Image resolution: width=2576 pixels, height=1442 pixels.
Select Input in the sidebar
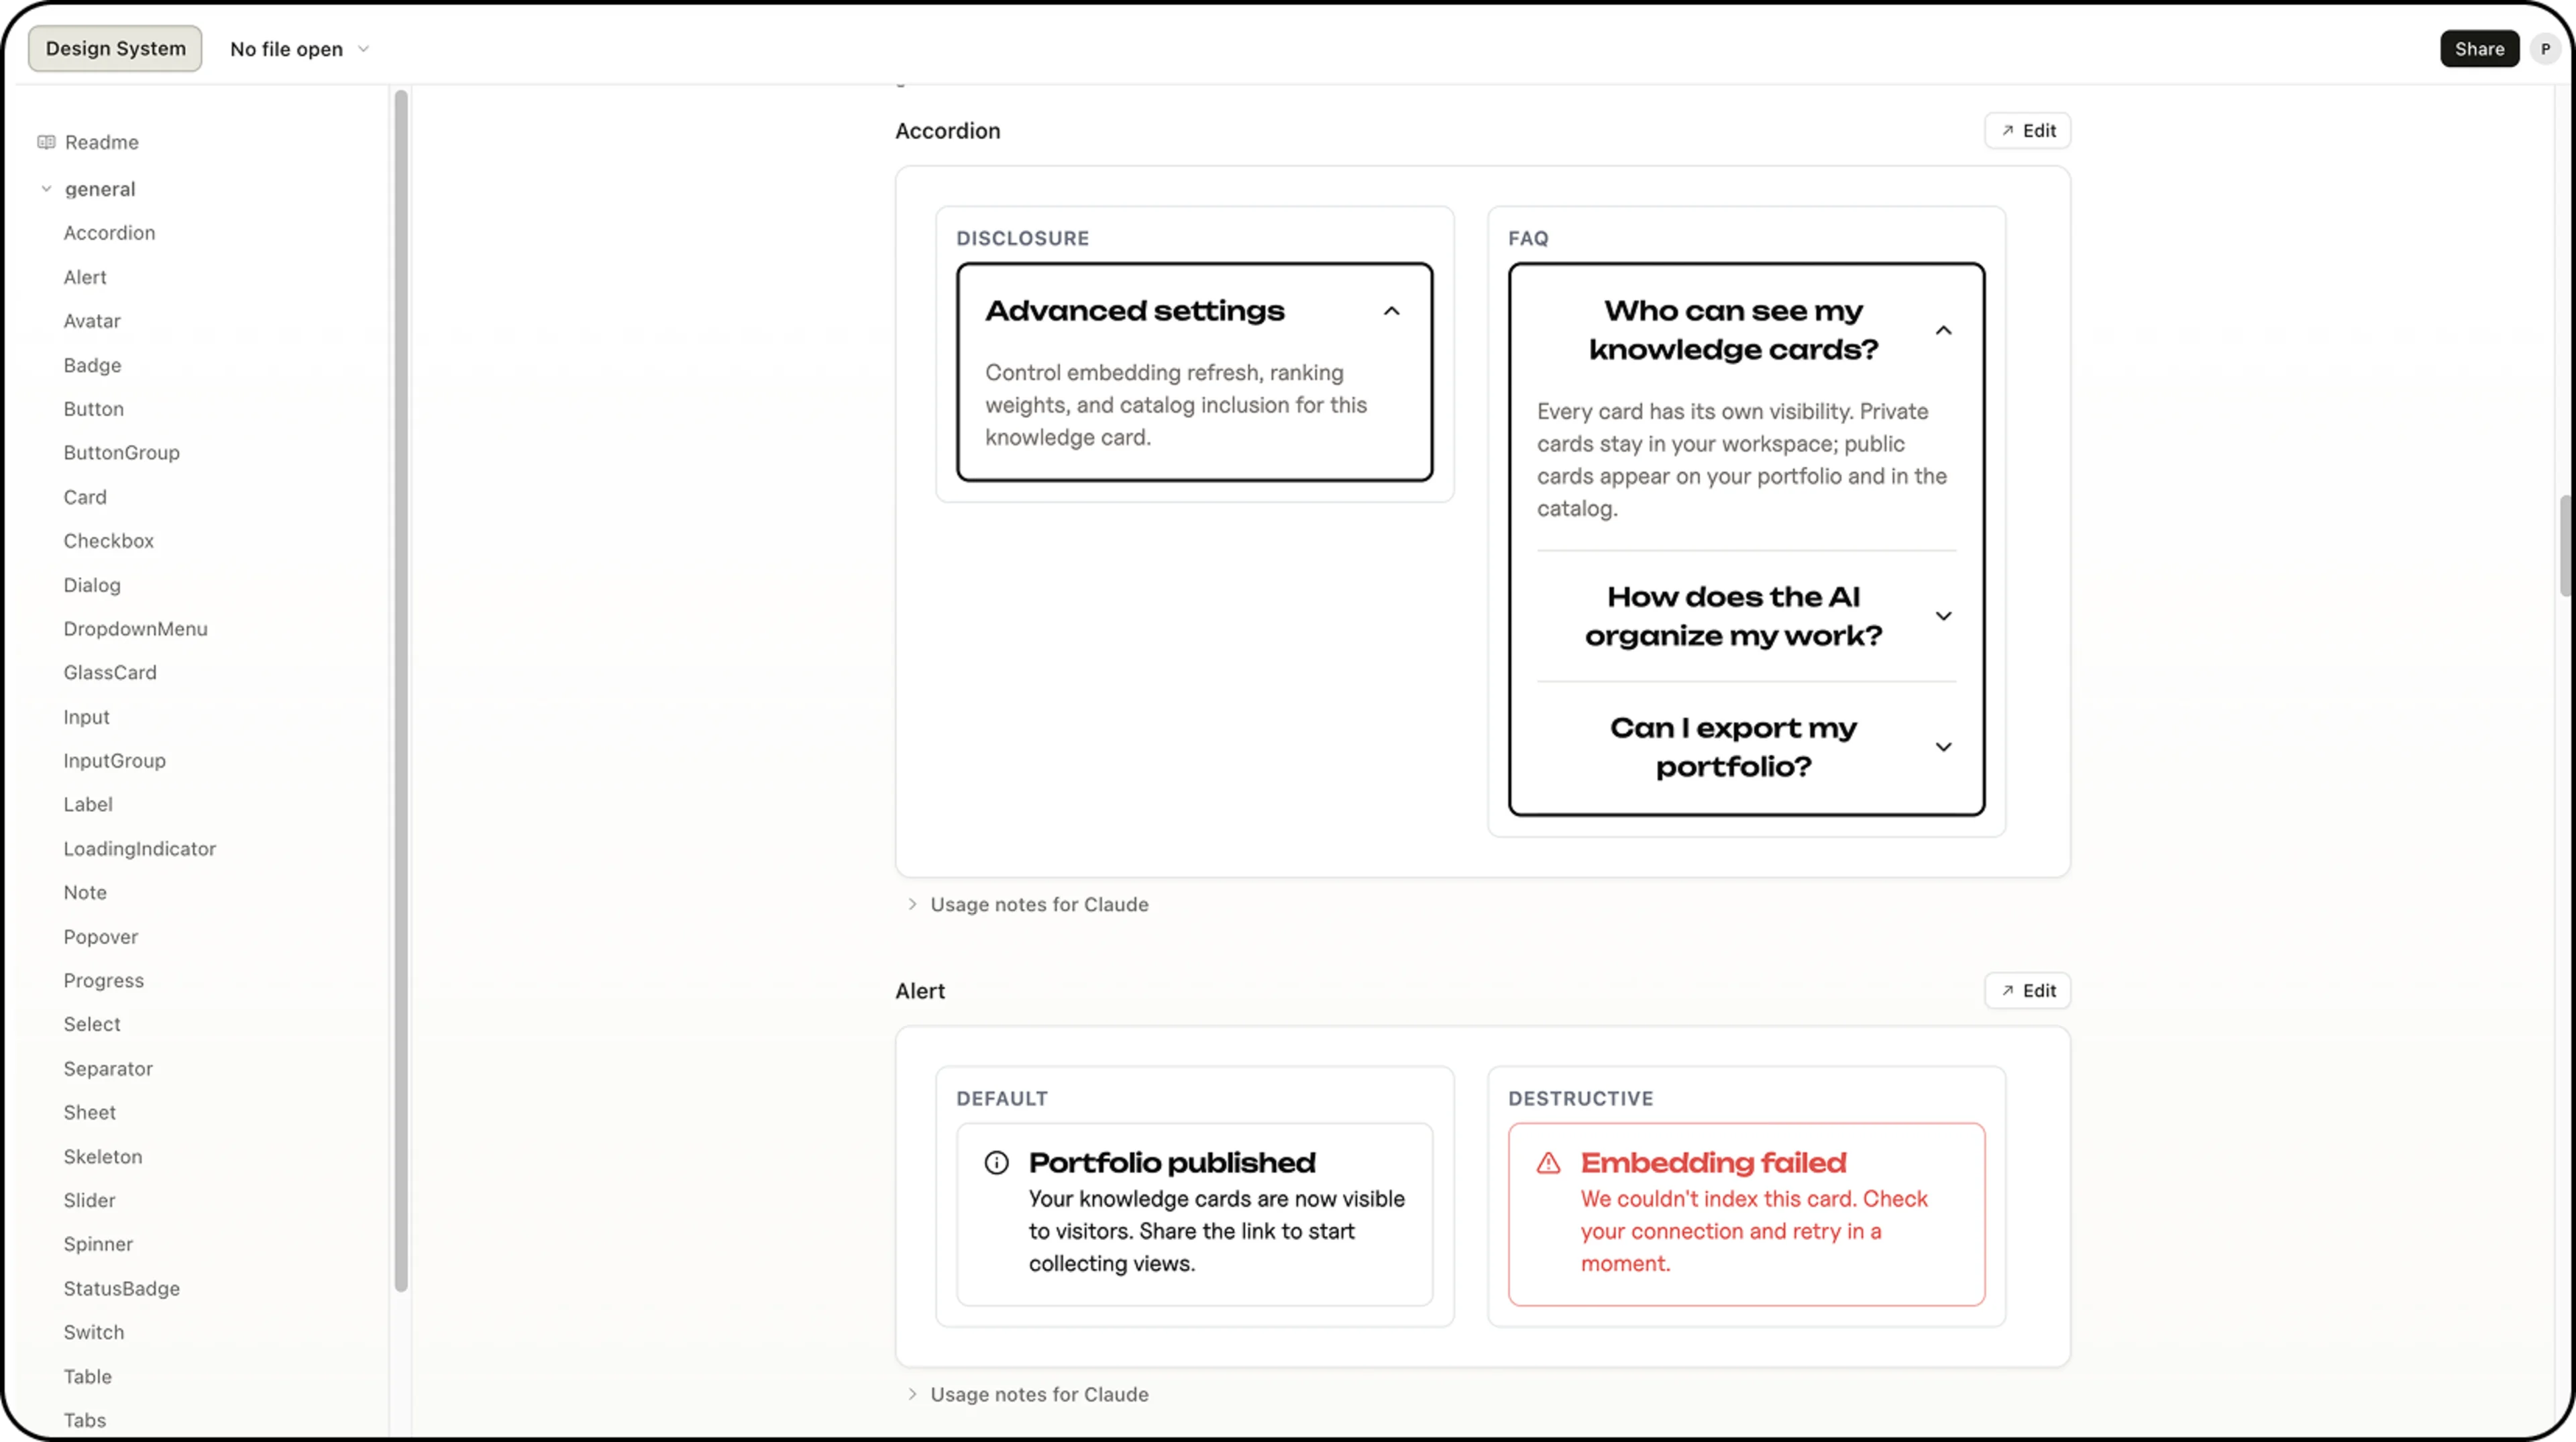[x=87, y=717]
